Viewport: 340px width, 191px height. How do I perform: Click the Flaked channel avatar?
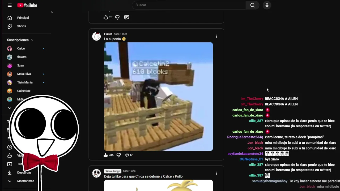click(96, 36)
